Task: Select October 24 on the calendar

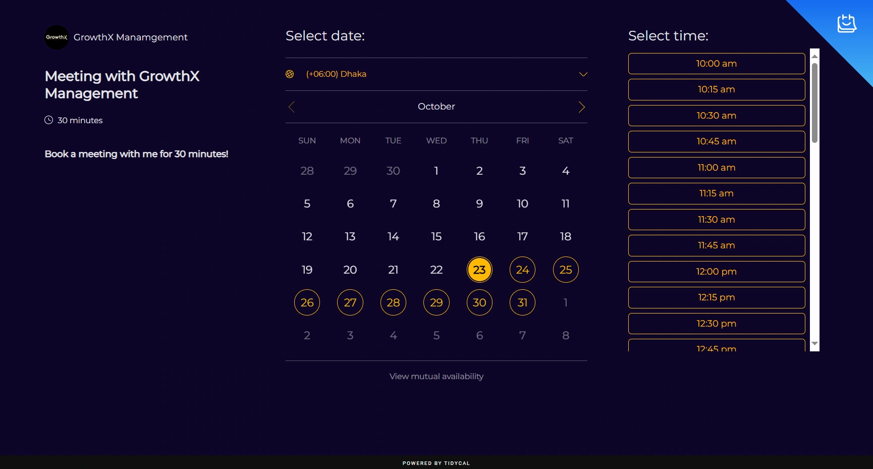Action: click(522, 270)
